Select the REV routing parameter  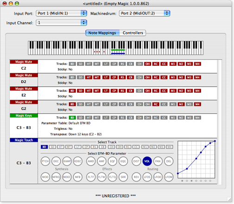pyautogui.click(x=136, y=177)
